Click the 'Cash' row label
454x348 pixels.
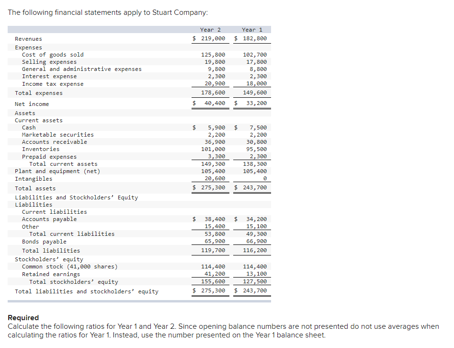29,128
